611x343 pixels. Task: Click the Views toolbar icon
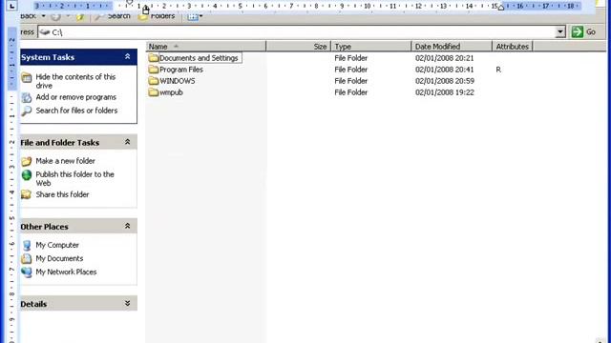pos(193,17)
